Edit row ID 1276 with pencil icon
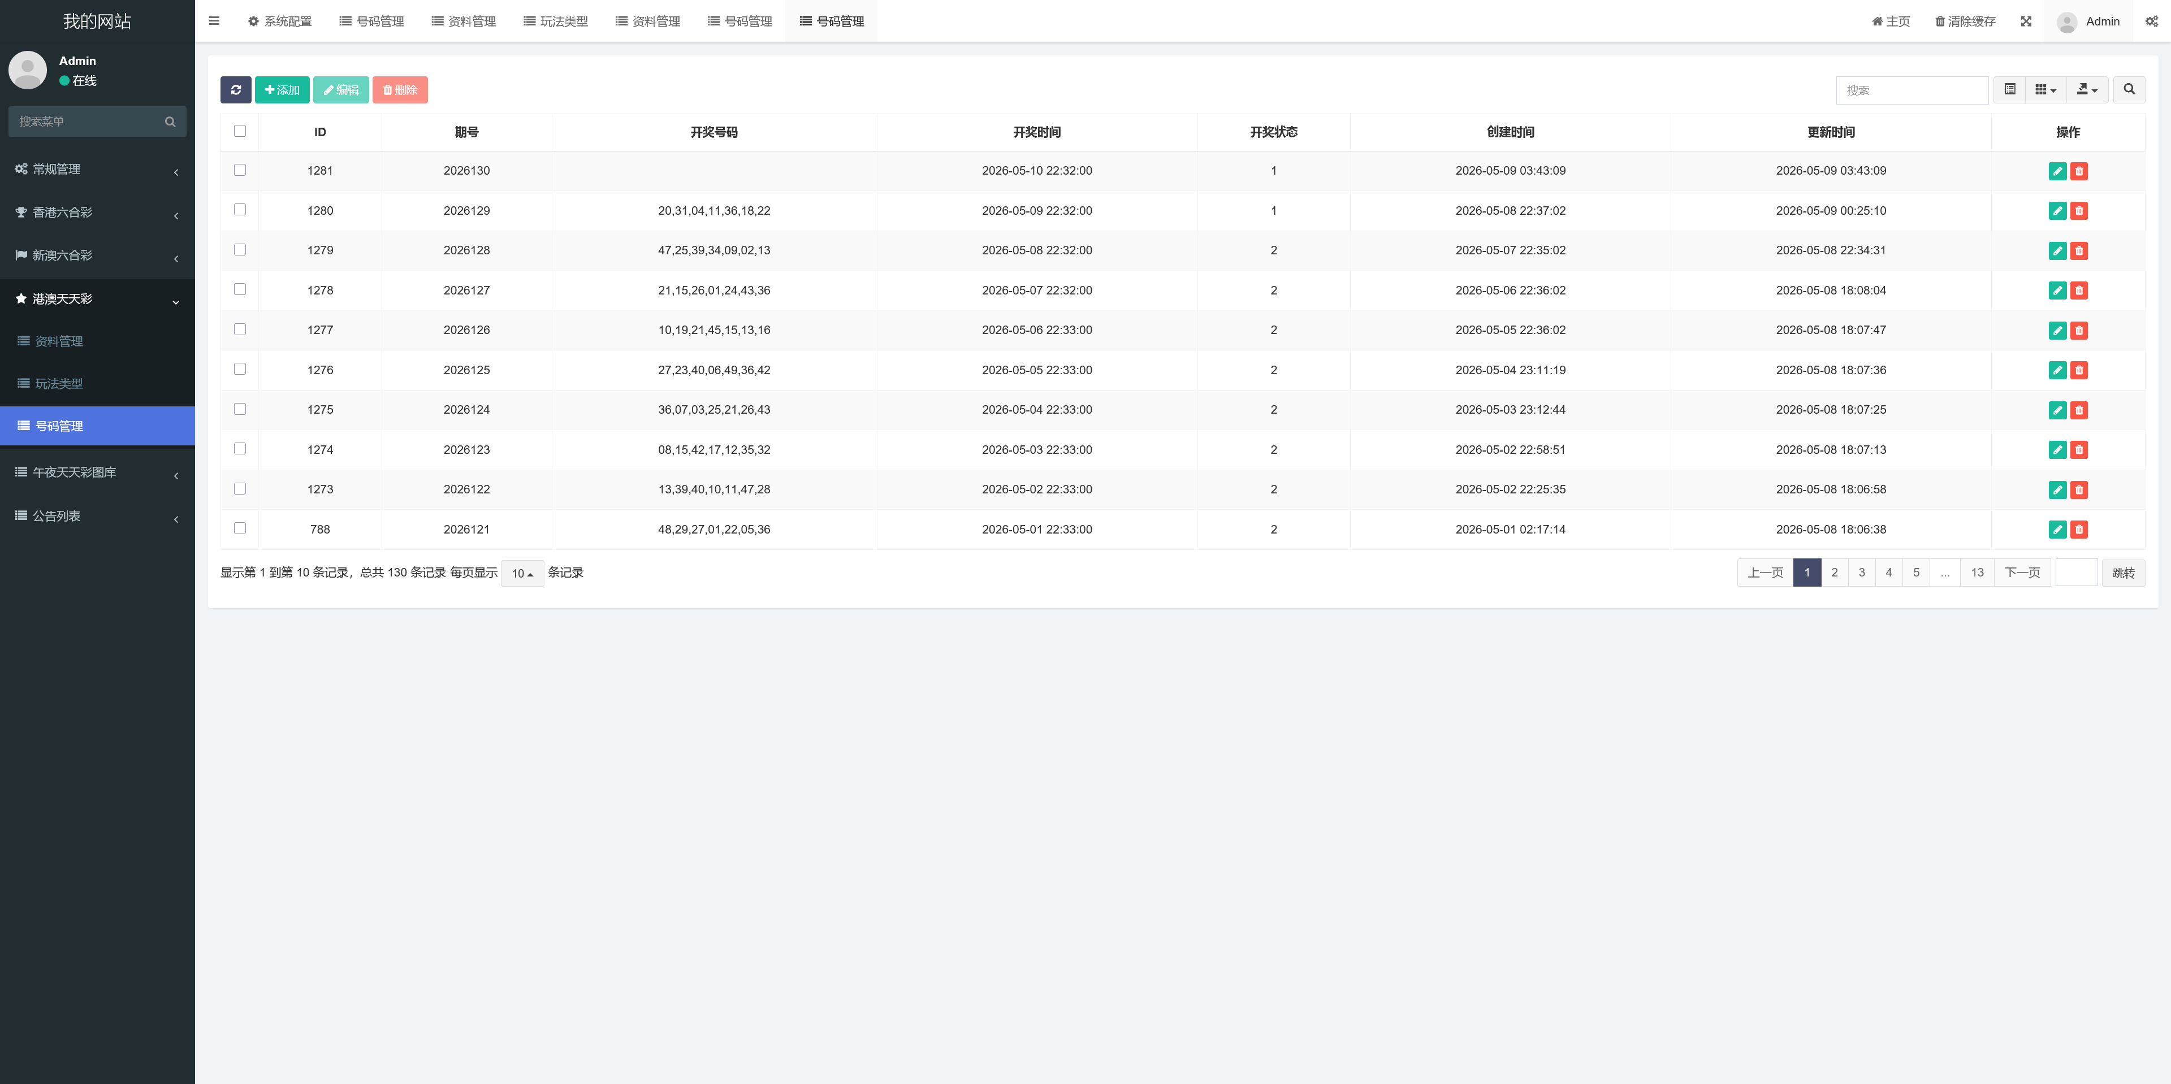Image resolution: width=2171 pixels, height=1084 pixels. pos(2057,370)
